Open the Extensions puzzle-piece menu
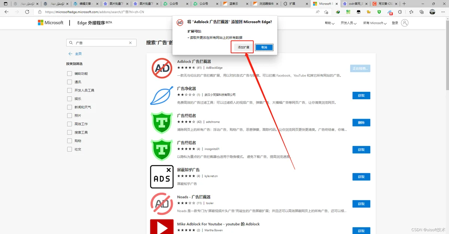 pyautogui.click(x=400, y=12)
